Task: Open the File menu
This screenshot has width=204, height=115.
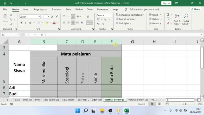Action: [x=5, y=9]
